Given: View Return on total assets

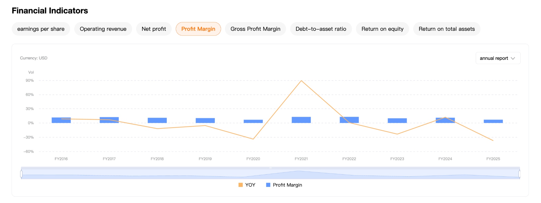Looking at the screenshot, I should 446,29.
